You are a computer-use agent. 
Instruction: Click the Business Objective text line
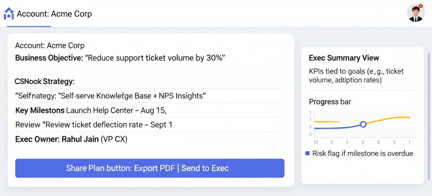pyautogui.click(x=120, y=58)
